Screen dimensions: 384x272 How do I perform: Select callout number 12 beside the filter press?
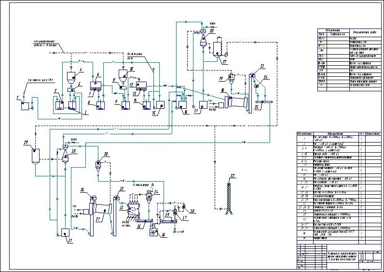coord(131,85)
